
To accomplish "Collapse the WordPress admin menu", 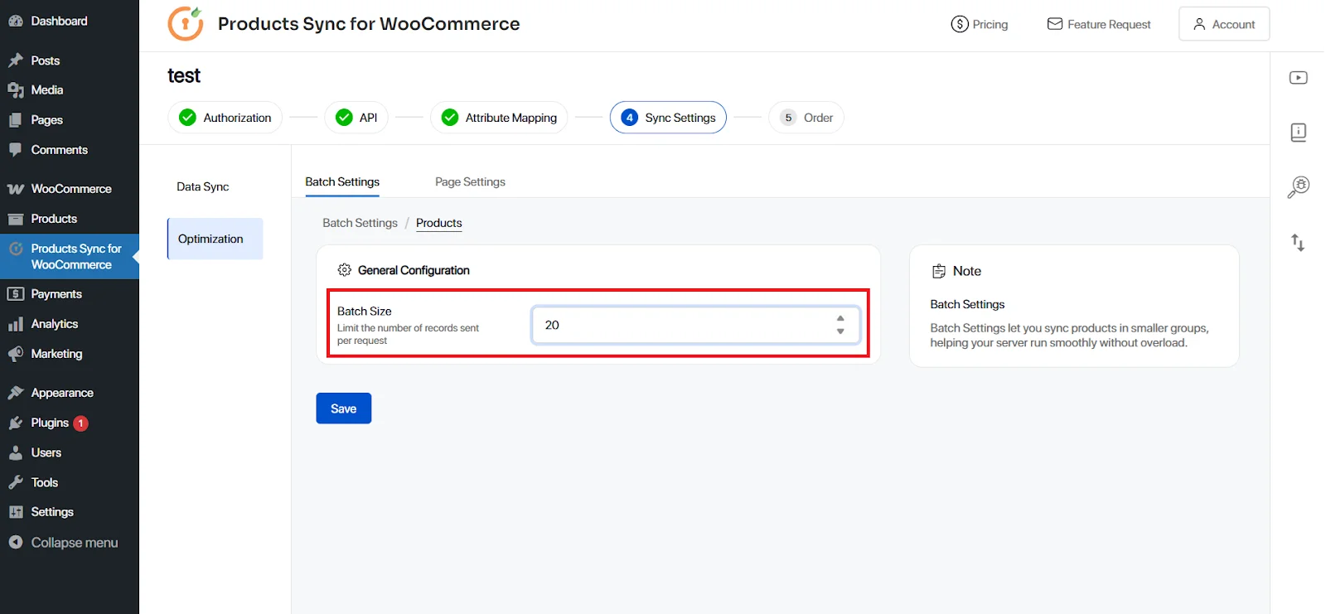I will 63,543.
